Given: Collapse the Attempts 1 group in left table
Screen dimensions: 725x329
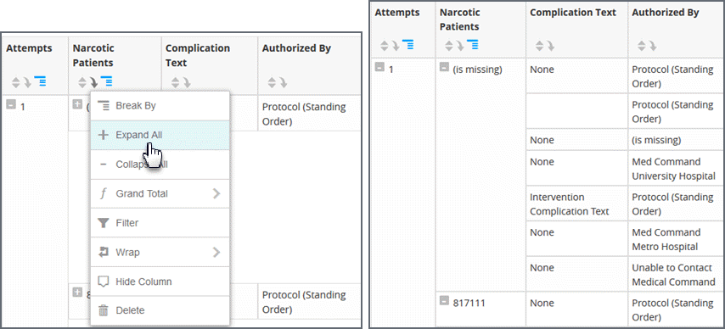Looking at the screenshot, I should [10, 105].
